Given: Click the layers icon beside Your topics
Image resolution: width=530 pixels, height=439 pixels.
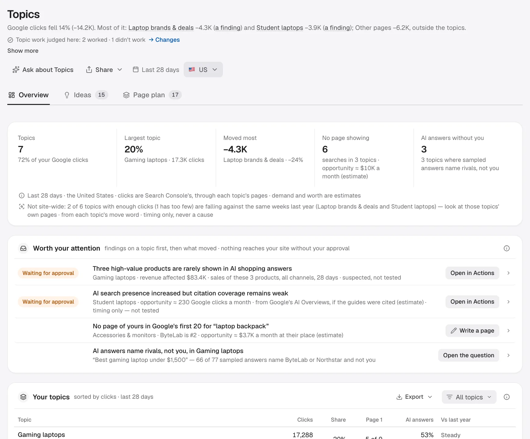Looking at the screenshot, I should (23, 397).
